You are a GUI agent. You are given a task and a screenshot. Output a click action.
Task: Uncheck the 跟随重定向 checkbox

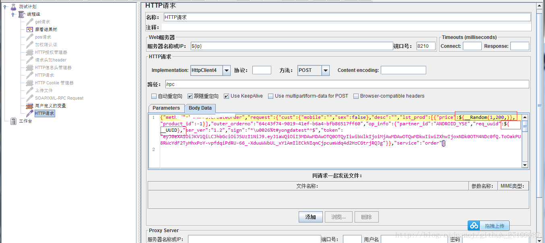tap(190, 96)
